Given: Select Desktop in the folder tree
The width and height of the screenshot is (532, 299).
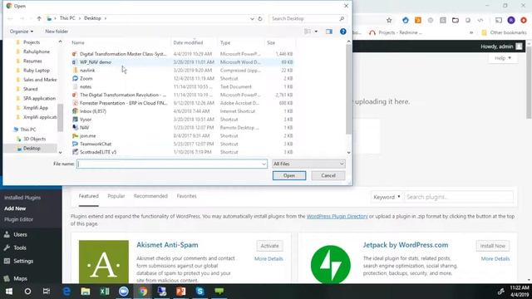Looking at the screenshot, I should click(32, 148).
